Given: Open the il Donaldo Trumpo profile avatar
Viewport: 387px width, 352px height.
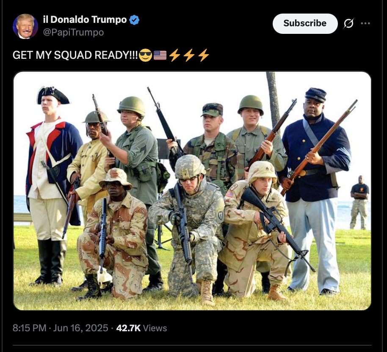Looking at the screenshot, I should (x=25, y=26).
